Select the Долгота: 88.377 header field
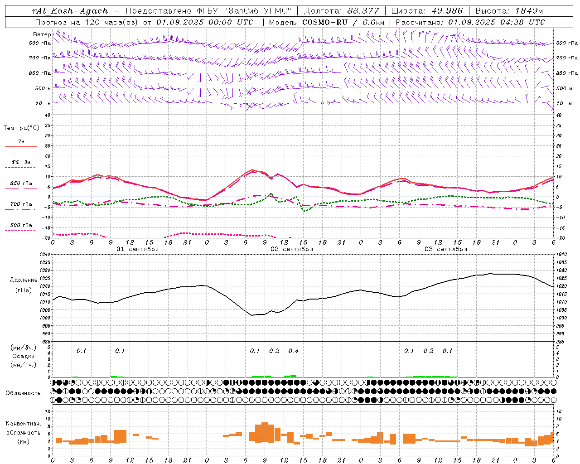 point(341,11)
